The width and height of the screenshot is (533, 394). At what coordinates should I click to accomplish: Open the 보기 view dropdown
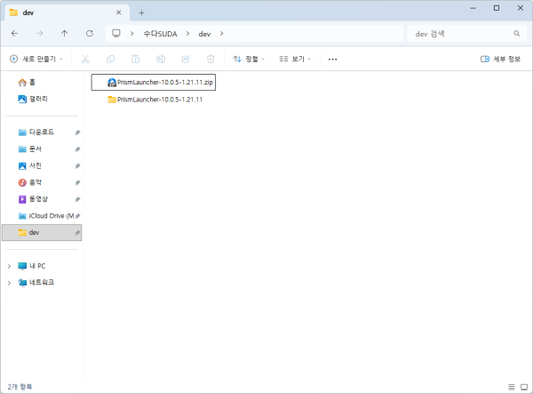pos(295,60)
